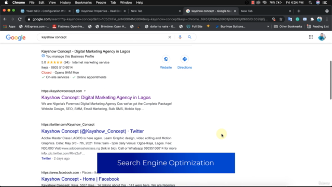Go back with the browser arrow
This screenshot has height=187, width=332.
pyautogui.click(x=5, y=19)
